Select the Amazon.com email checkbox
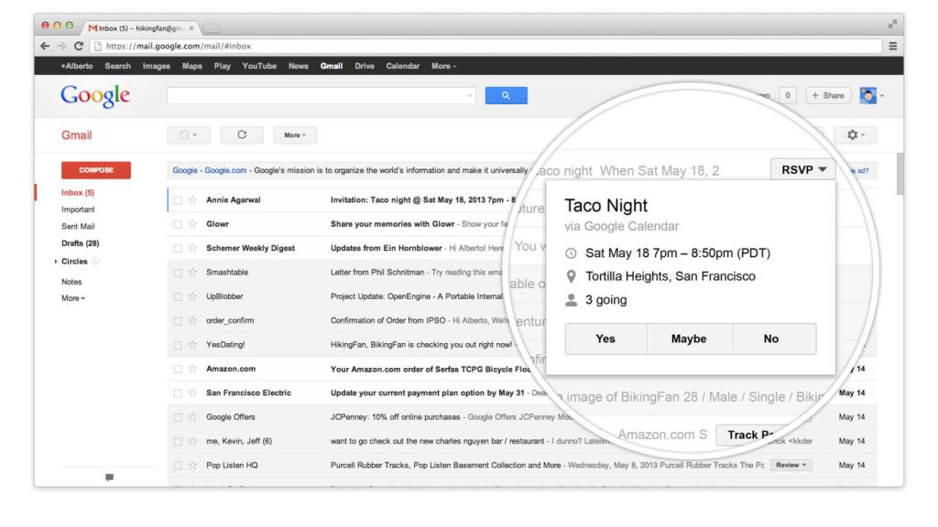 (179, 369)
